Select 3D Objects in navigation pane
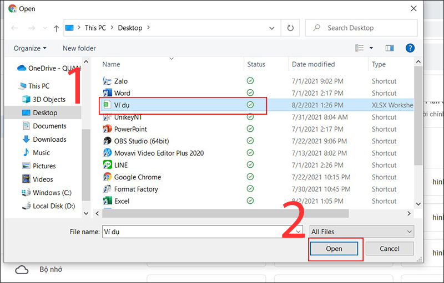Screen dimensions: 444x283 [49, 100]
